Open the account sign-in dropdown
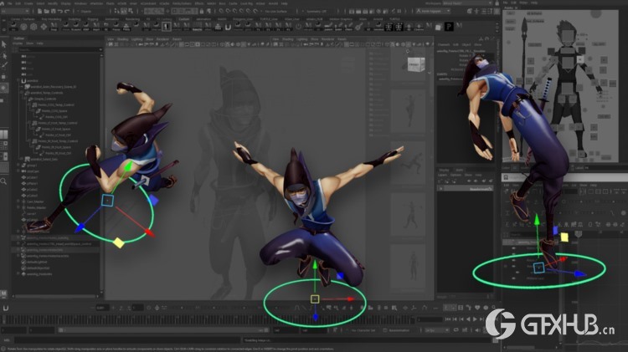 pyautogui.click(x=434, y=11)
